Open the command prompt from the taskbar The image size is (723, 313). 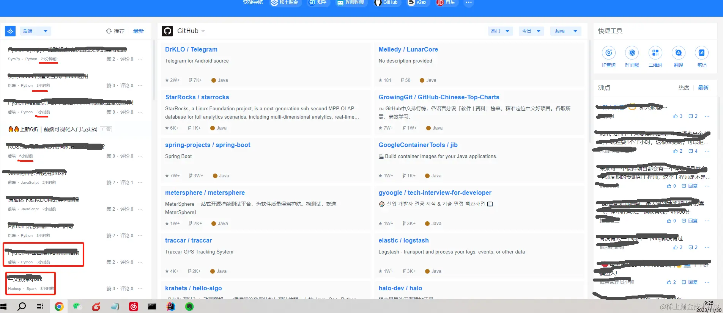[152, 307]
